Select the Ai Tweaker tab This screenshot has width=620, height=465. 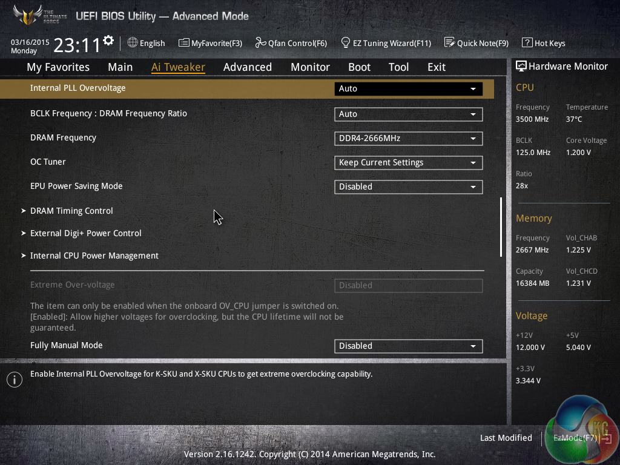pos(178,67)
